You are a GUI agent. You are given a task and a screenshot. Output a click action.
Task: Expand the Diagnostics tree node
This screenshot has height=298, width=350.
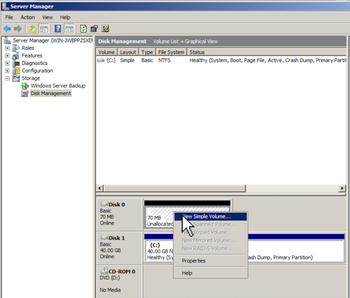[7, 63]
